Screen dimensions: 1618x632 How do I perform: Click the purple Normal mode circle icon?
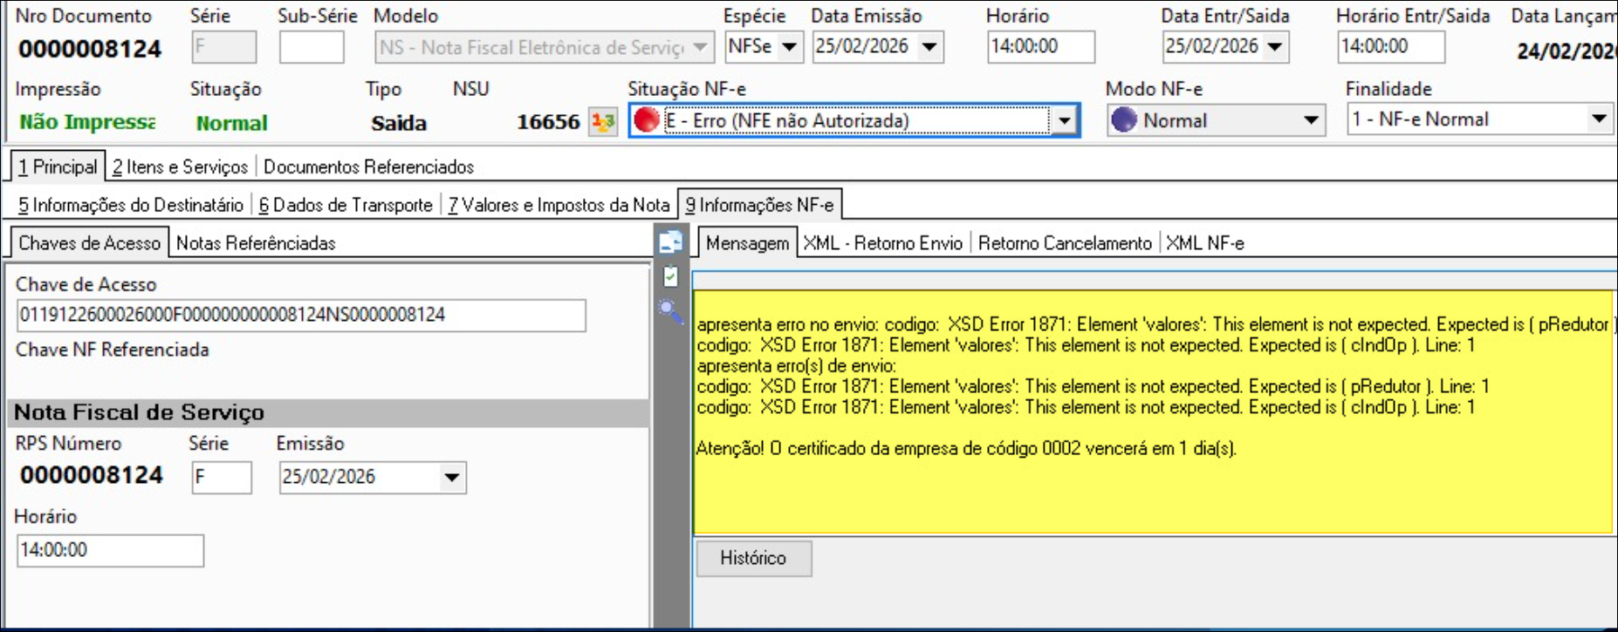pos(1124,120)
